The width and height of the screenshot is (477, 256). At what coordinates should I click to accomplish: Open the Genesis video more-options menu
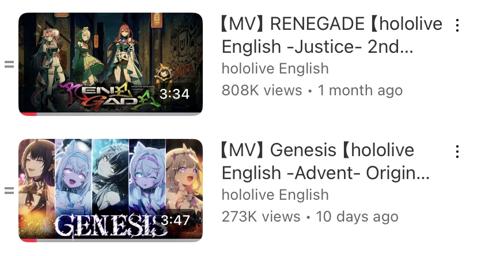[457, 152]
